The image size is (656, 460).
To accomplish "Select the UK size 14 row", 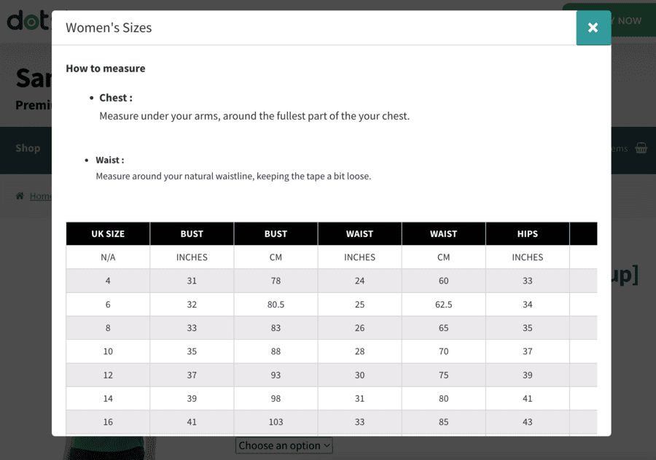I will coord(332,399).
